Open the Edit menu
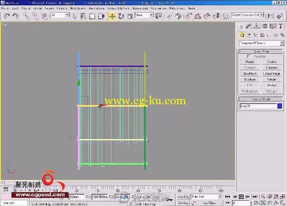 tap(15, 8)
